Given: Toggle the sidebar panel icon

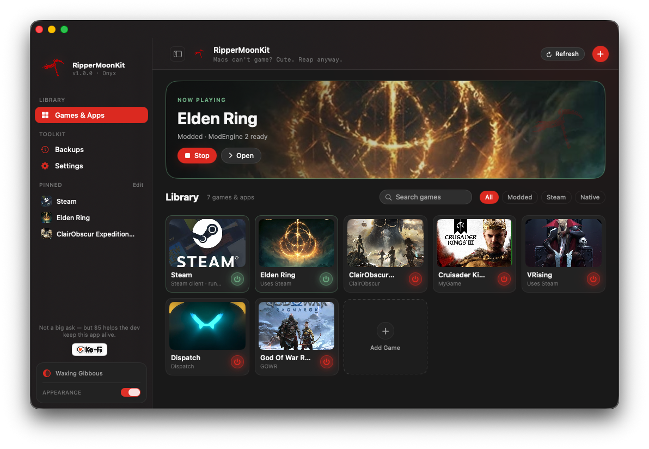Looking at the screenshot, I should pos(177,54).
